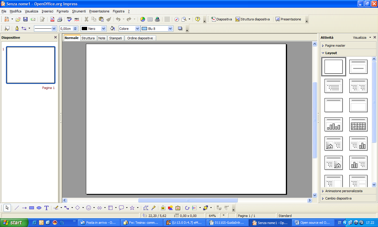
Task: Open the OpenOffice help question icon
Action: 198,19
